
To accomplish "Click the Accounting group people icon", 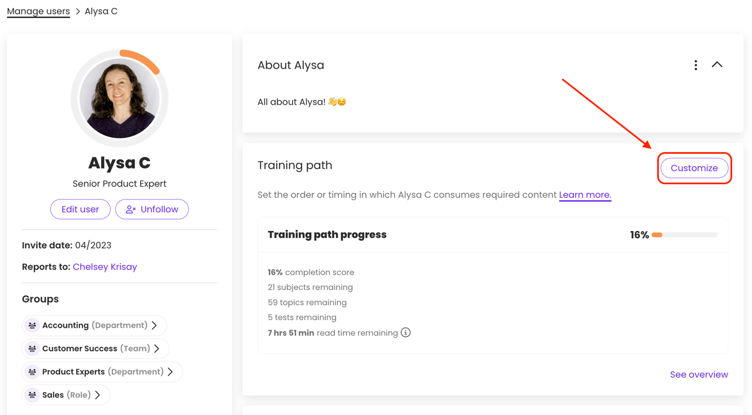I will 33,326.
